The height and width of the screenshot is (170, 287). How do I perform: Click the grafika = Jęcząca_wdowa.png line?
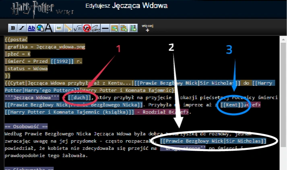45,47
